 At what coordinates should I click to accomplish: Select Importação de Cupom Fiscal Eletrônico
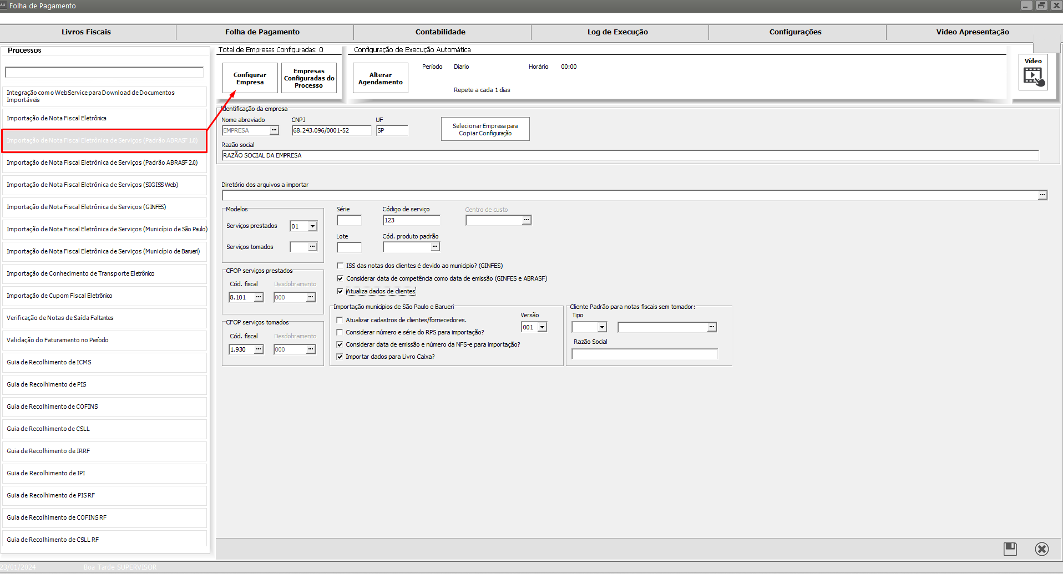(104, 296)
